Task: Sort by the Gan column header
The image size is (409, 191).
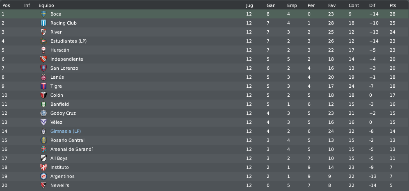Action: (271, 5)
